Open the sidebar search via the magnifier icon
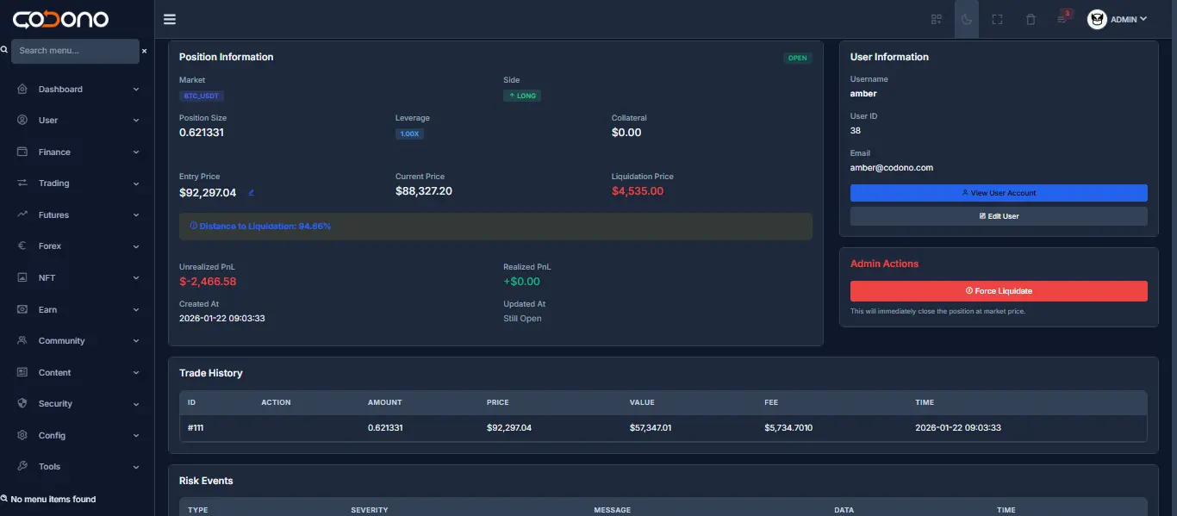Image resolution: width=1177 pixels, height=516 pixels. (6, 50)
